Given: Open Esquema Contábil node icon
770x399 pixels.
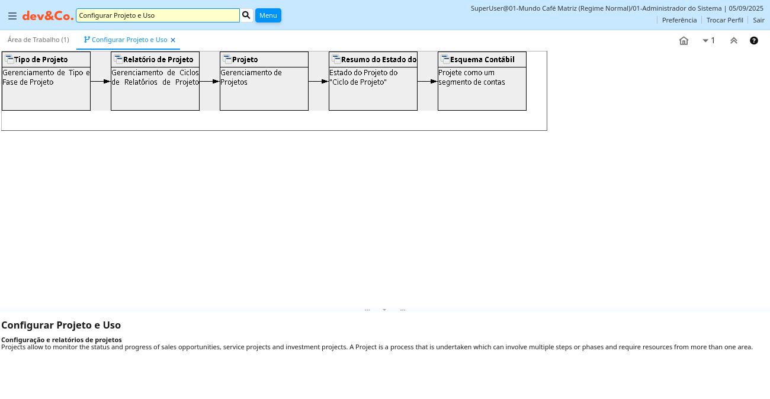Looking at the screenshot, I should coord(445,59).
